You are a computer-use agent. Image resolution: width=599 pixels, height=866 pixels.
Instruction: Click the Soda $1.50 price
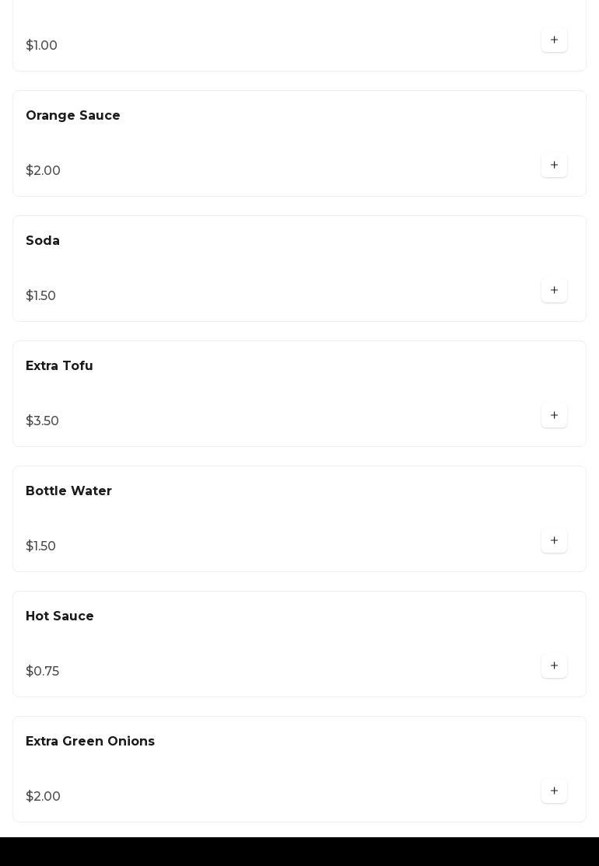40,296
